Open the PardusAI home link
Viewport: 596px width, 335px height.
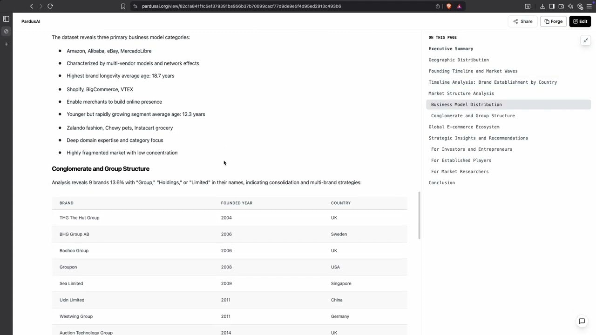31,21
